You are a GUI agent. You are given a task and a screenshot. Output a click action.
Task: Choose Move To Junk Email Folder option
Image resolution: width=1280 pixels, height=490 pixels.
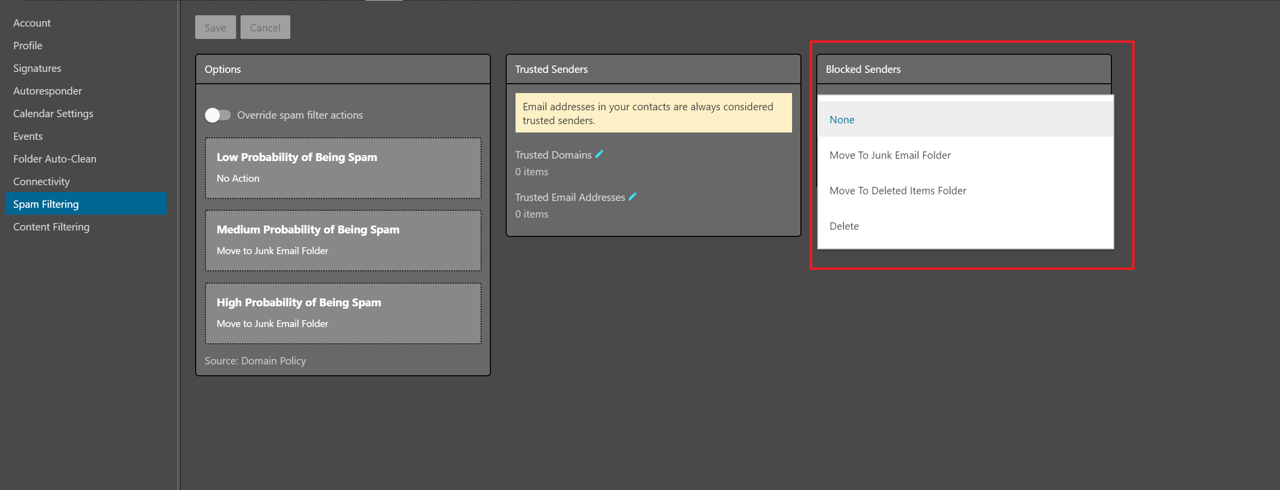pyautogui.click(x=890, y=156)
